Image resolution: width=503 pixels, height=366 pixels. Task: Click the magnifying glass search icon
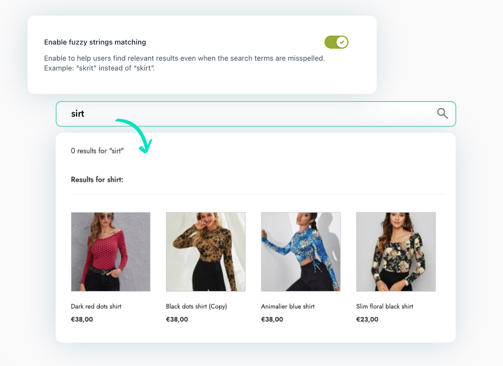(442, 114)
